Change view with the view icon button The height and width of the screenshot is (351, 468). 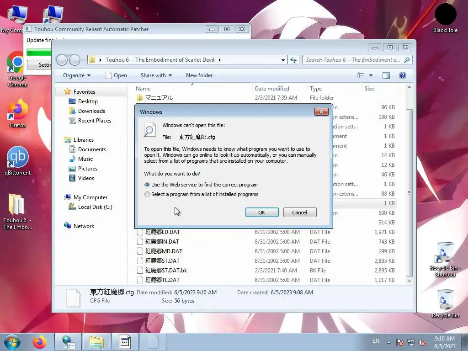[x=361, y=75]
